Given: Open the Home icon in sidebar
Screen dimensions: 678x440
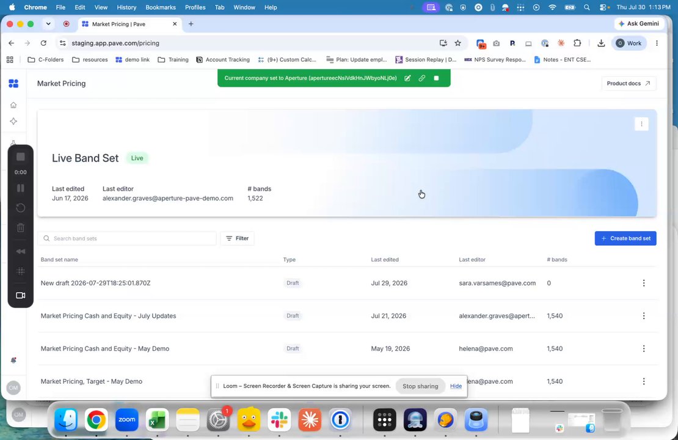Looking at the screenshot, I should (13, 105).
